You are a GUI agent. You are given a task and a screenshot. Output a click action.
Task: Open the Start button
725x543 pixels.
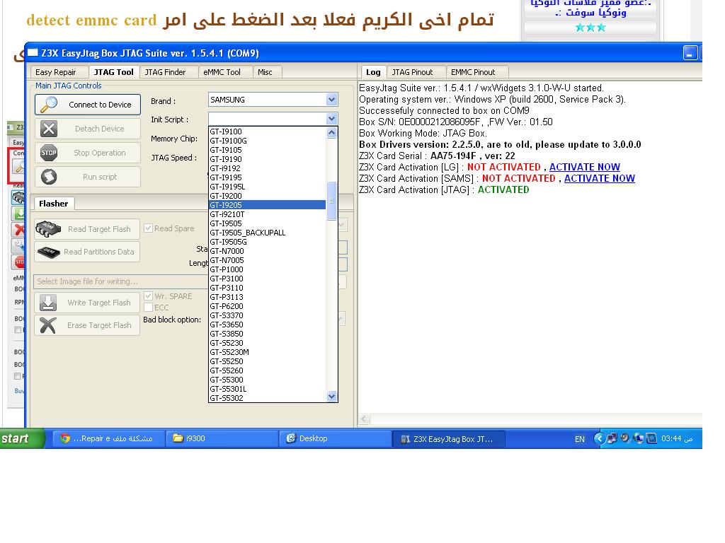click(x=22, y=438)
